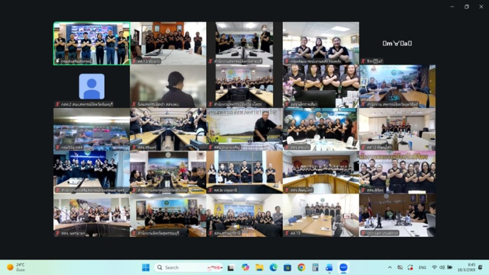Click the Zoom meeting taskbar icon
The height and width of the screenshot is (275, 489).
343,267
